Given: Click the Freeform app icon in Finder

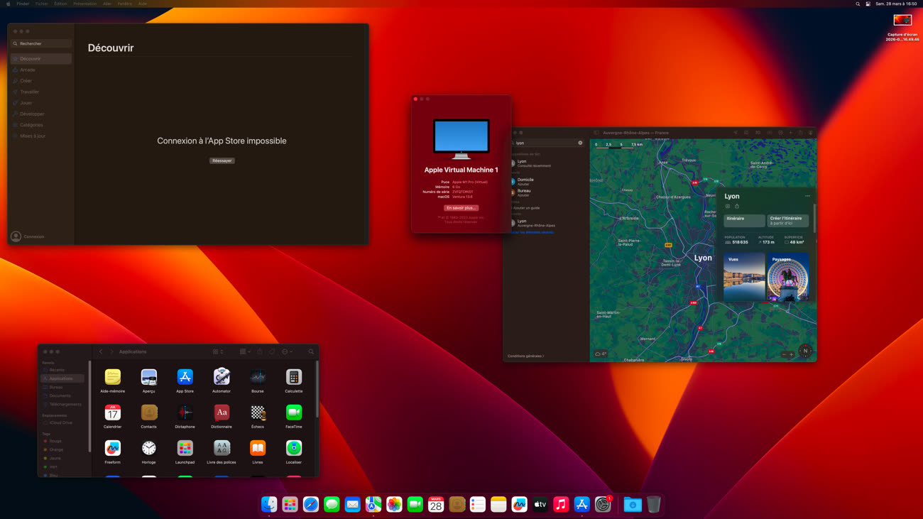Looking at the screenshot, I should tap(112, 448).
